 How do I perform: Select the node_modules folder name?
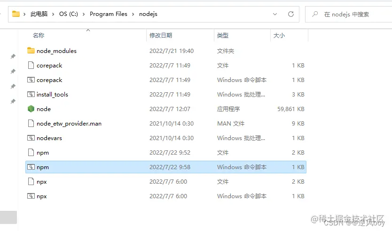[56, 51]
